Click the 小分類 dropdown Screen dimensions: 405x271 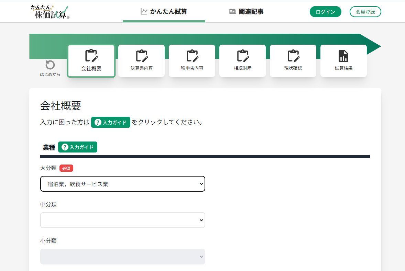coord(123,257)
